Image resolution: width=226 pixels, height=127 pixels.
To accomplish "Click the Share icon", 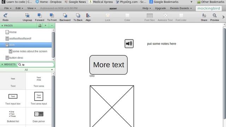I will point(204,17).
